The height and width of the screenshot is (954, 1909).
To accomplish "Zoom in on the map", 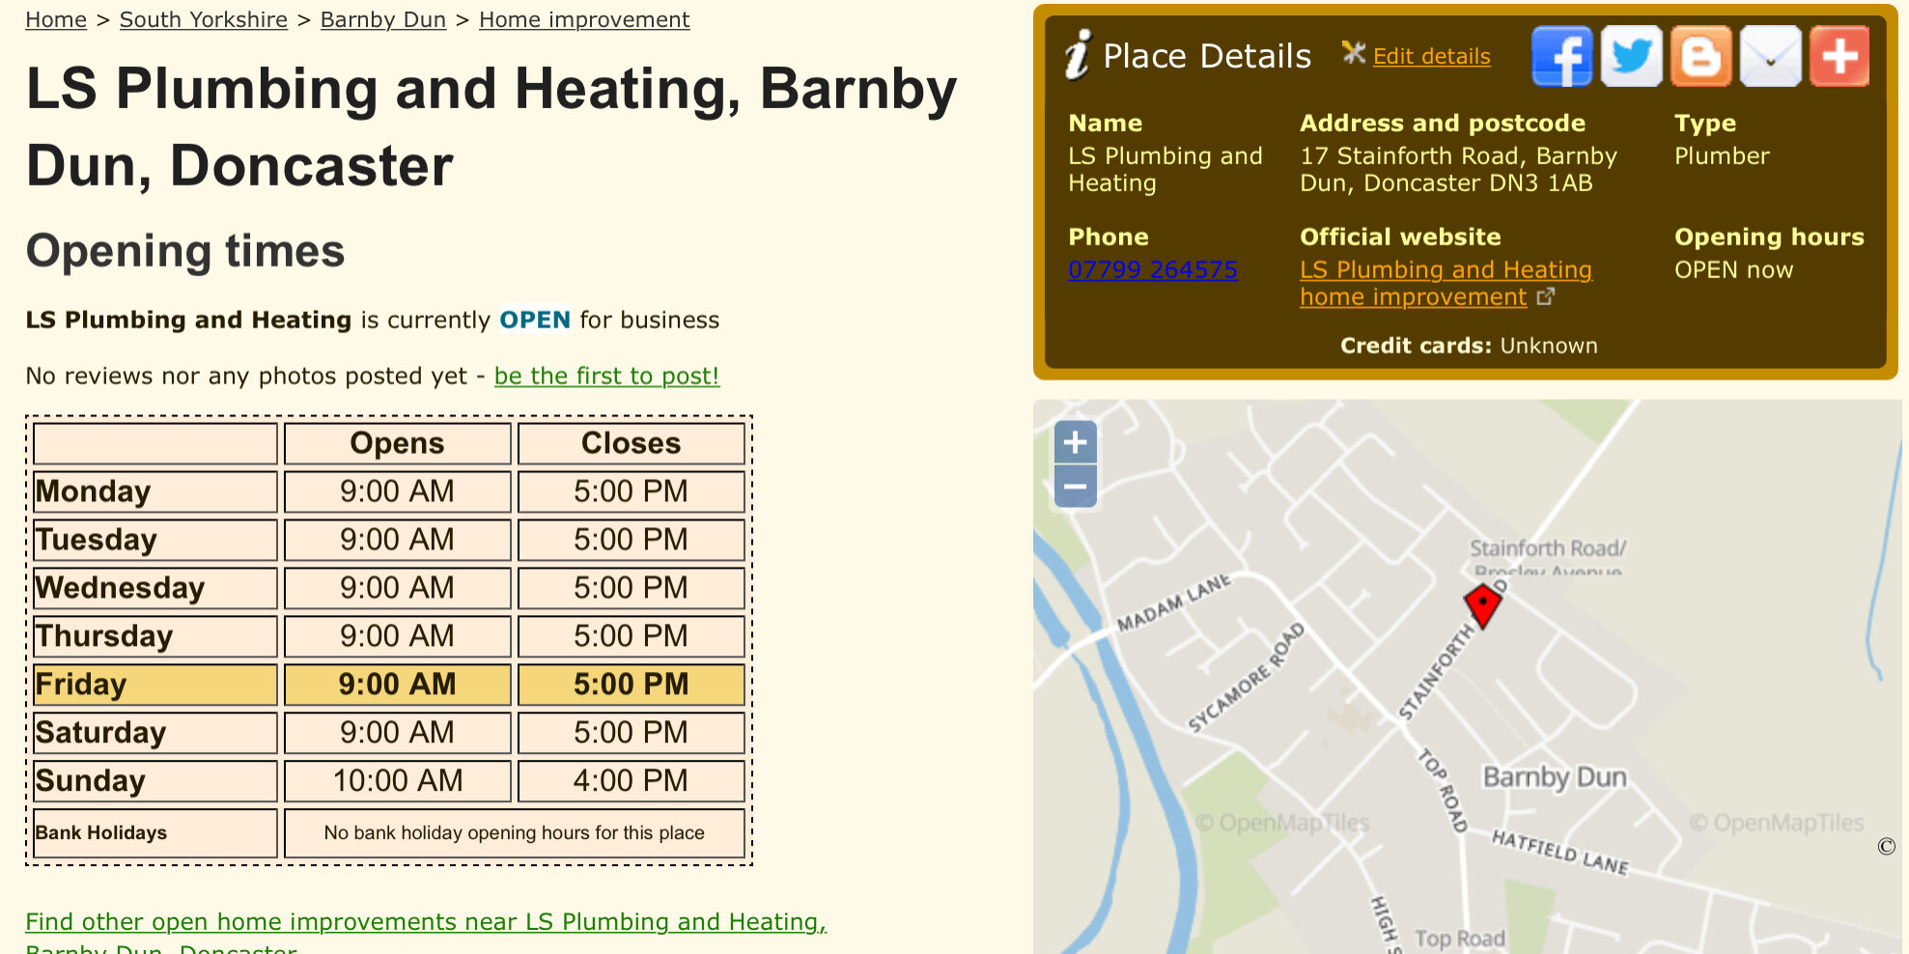I will [x=1075, y=443].
